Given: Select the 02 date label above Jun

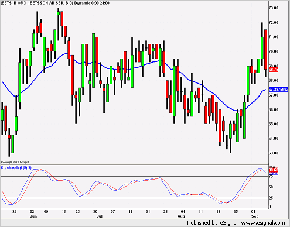Looking at the screenshot, I should 32,212.
